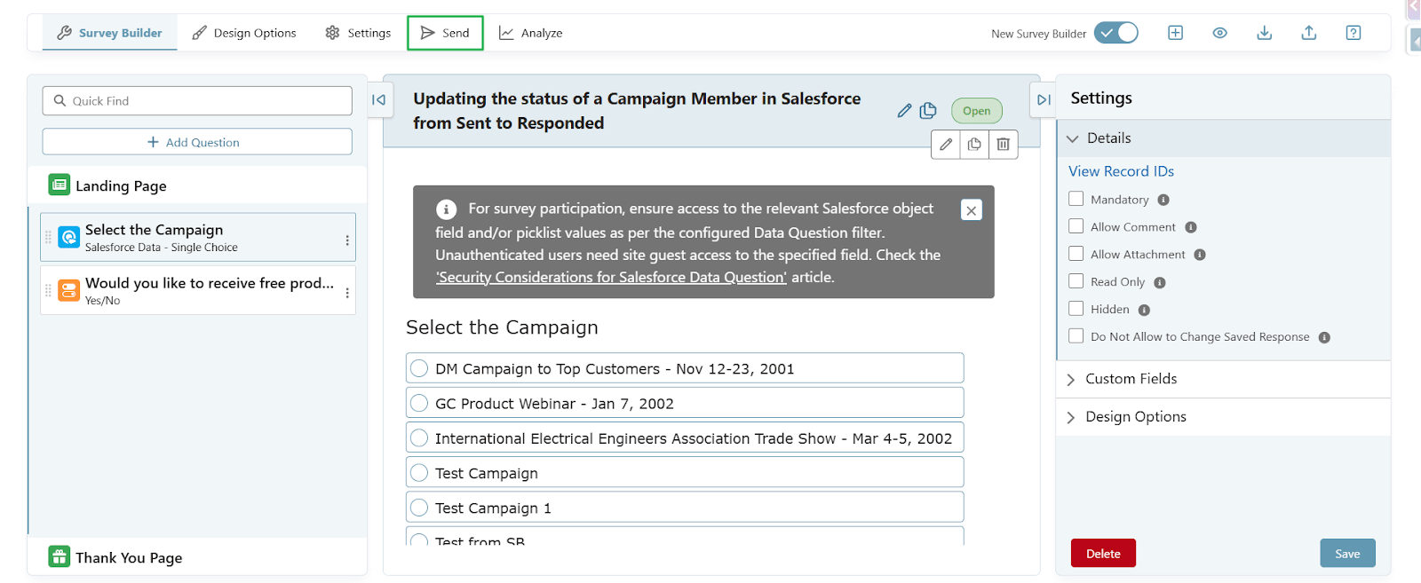Viewport: 1421px width, 583px height.
Task: Click the upload icon in top toolbar
Action: click(1308, 33)
